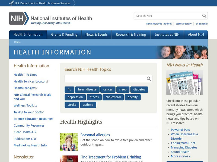Open the Coping With Grief story
Image resolution: width=217 pixels, height=162 pixels.
click(183, 143)
